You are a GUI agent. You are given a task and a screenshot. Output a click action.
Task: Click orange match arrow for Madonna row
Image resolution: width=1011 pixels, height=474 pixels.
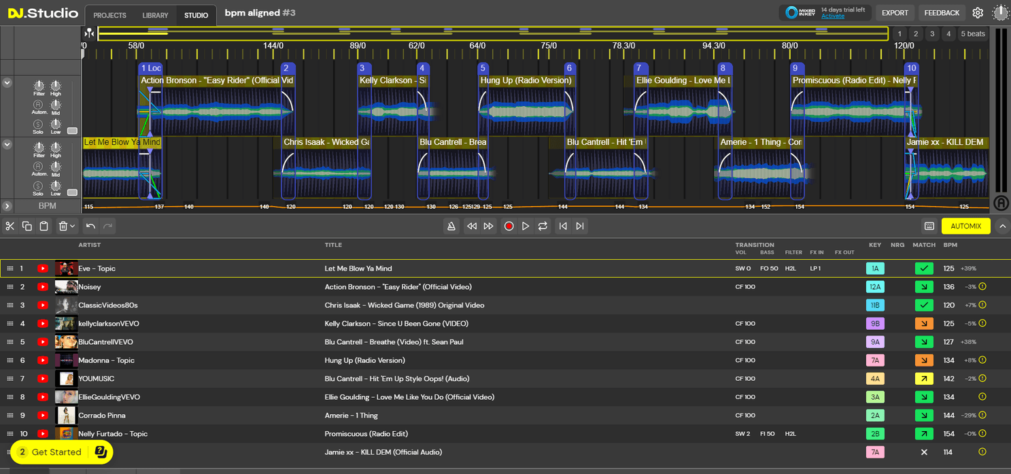click(x=924, y=360)
